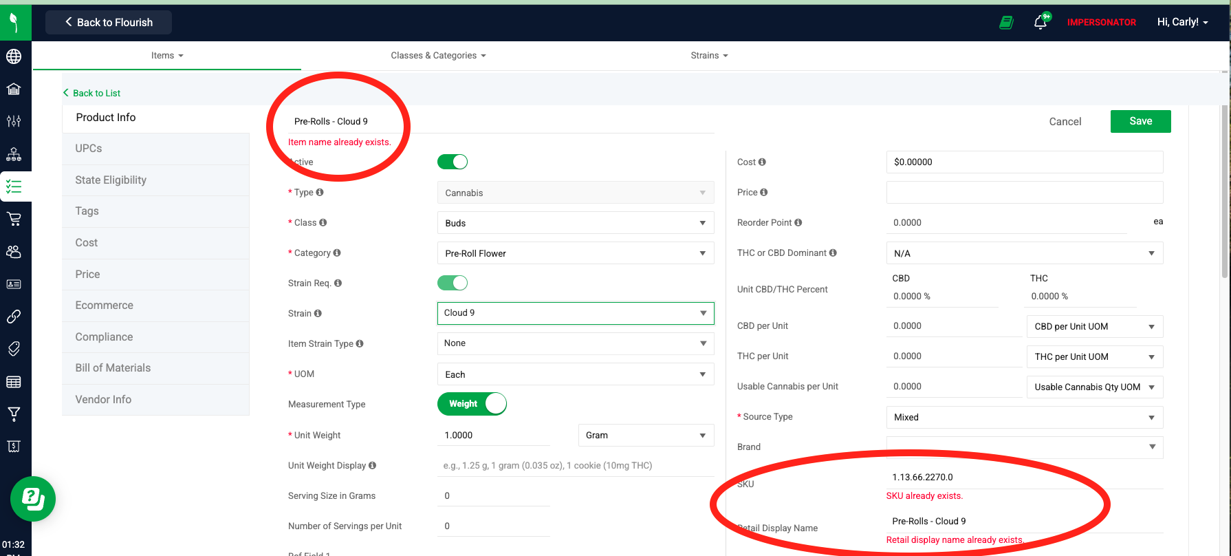Select the checklist icon in the sidebar
Image resolution: width=1231 pixels, height=556 pixels.
click(14, 186)
